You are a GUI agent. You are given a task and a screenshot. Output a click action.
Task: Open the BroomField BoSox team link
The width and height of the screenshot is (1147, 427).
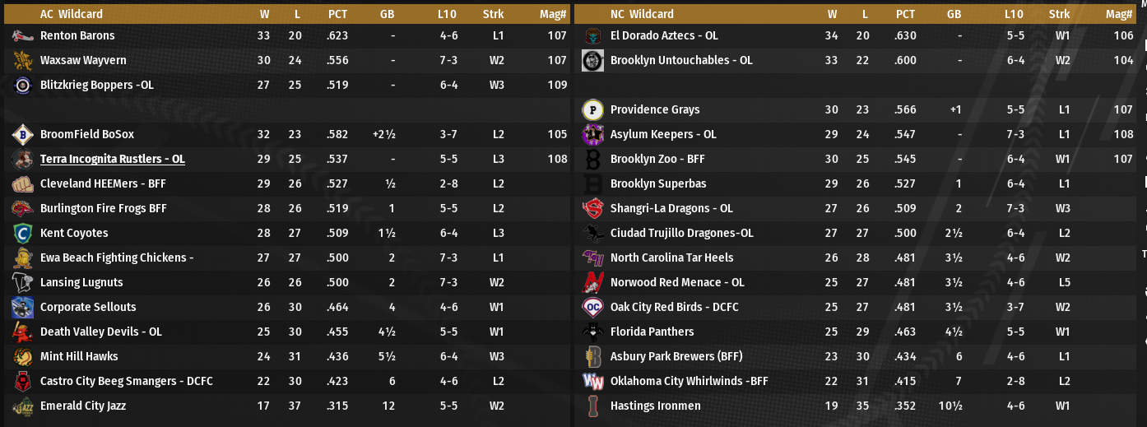[86, 134]
